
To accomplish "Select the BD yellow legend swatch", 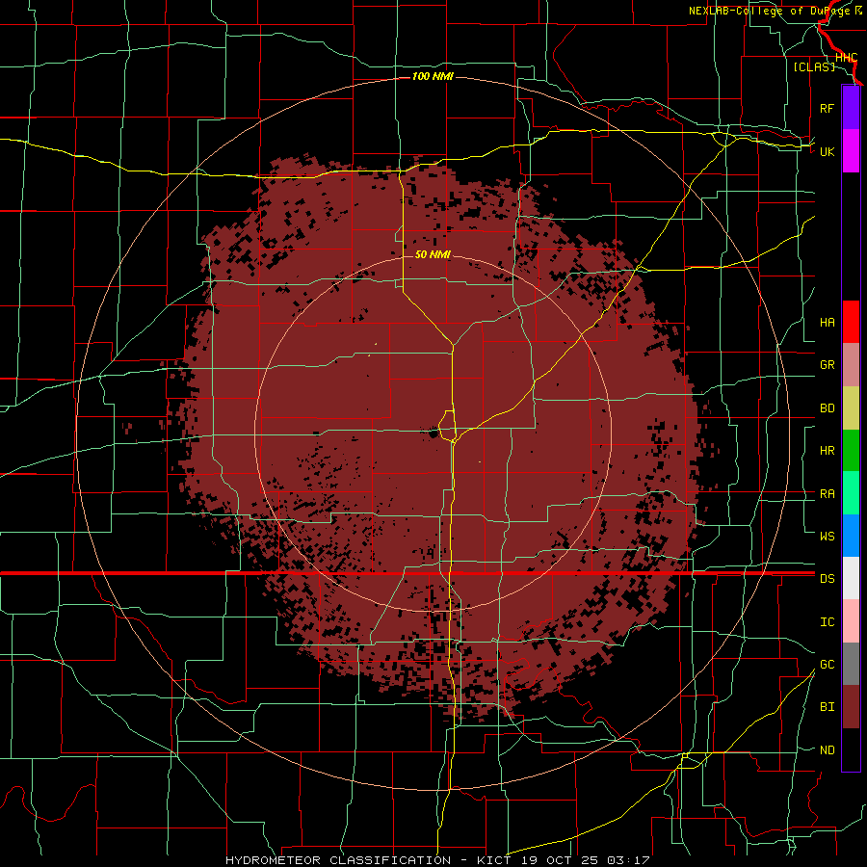I will click(x=851, y=408).
